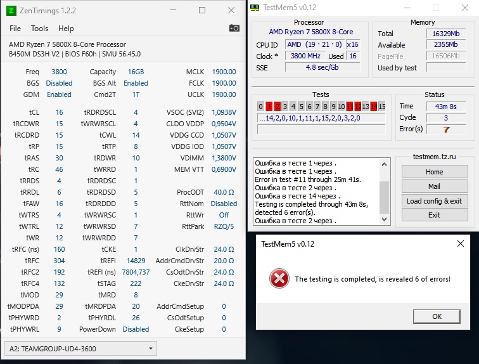Screen dimensions: 479x364
Task: Click the CPU ID AMD (19 · 21 · 0) field
Action: (x=315, y=44)
